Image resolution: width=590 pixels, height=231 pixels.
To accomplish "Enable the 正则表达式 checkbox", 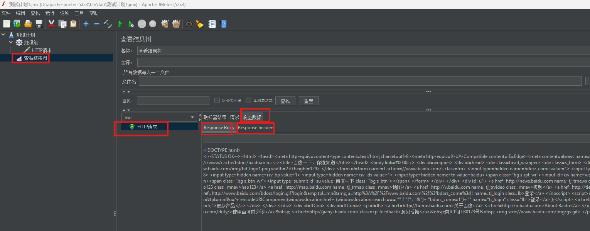I will [x=248, y=101].
